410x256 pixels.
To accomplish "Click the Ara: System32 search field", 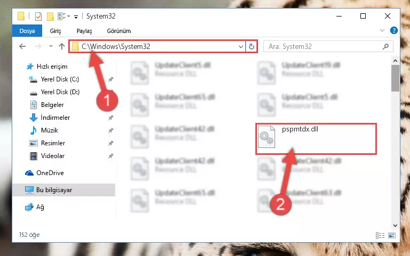I will tap(324, 46).
